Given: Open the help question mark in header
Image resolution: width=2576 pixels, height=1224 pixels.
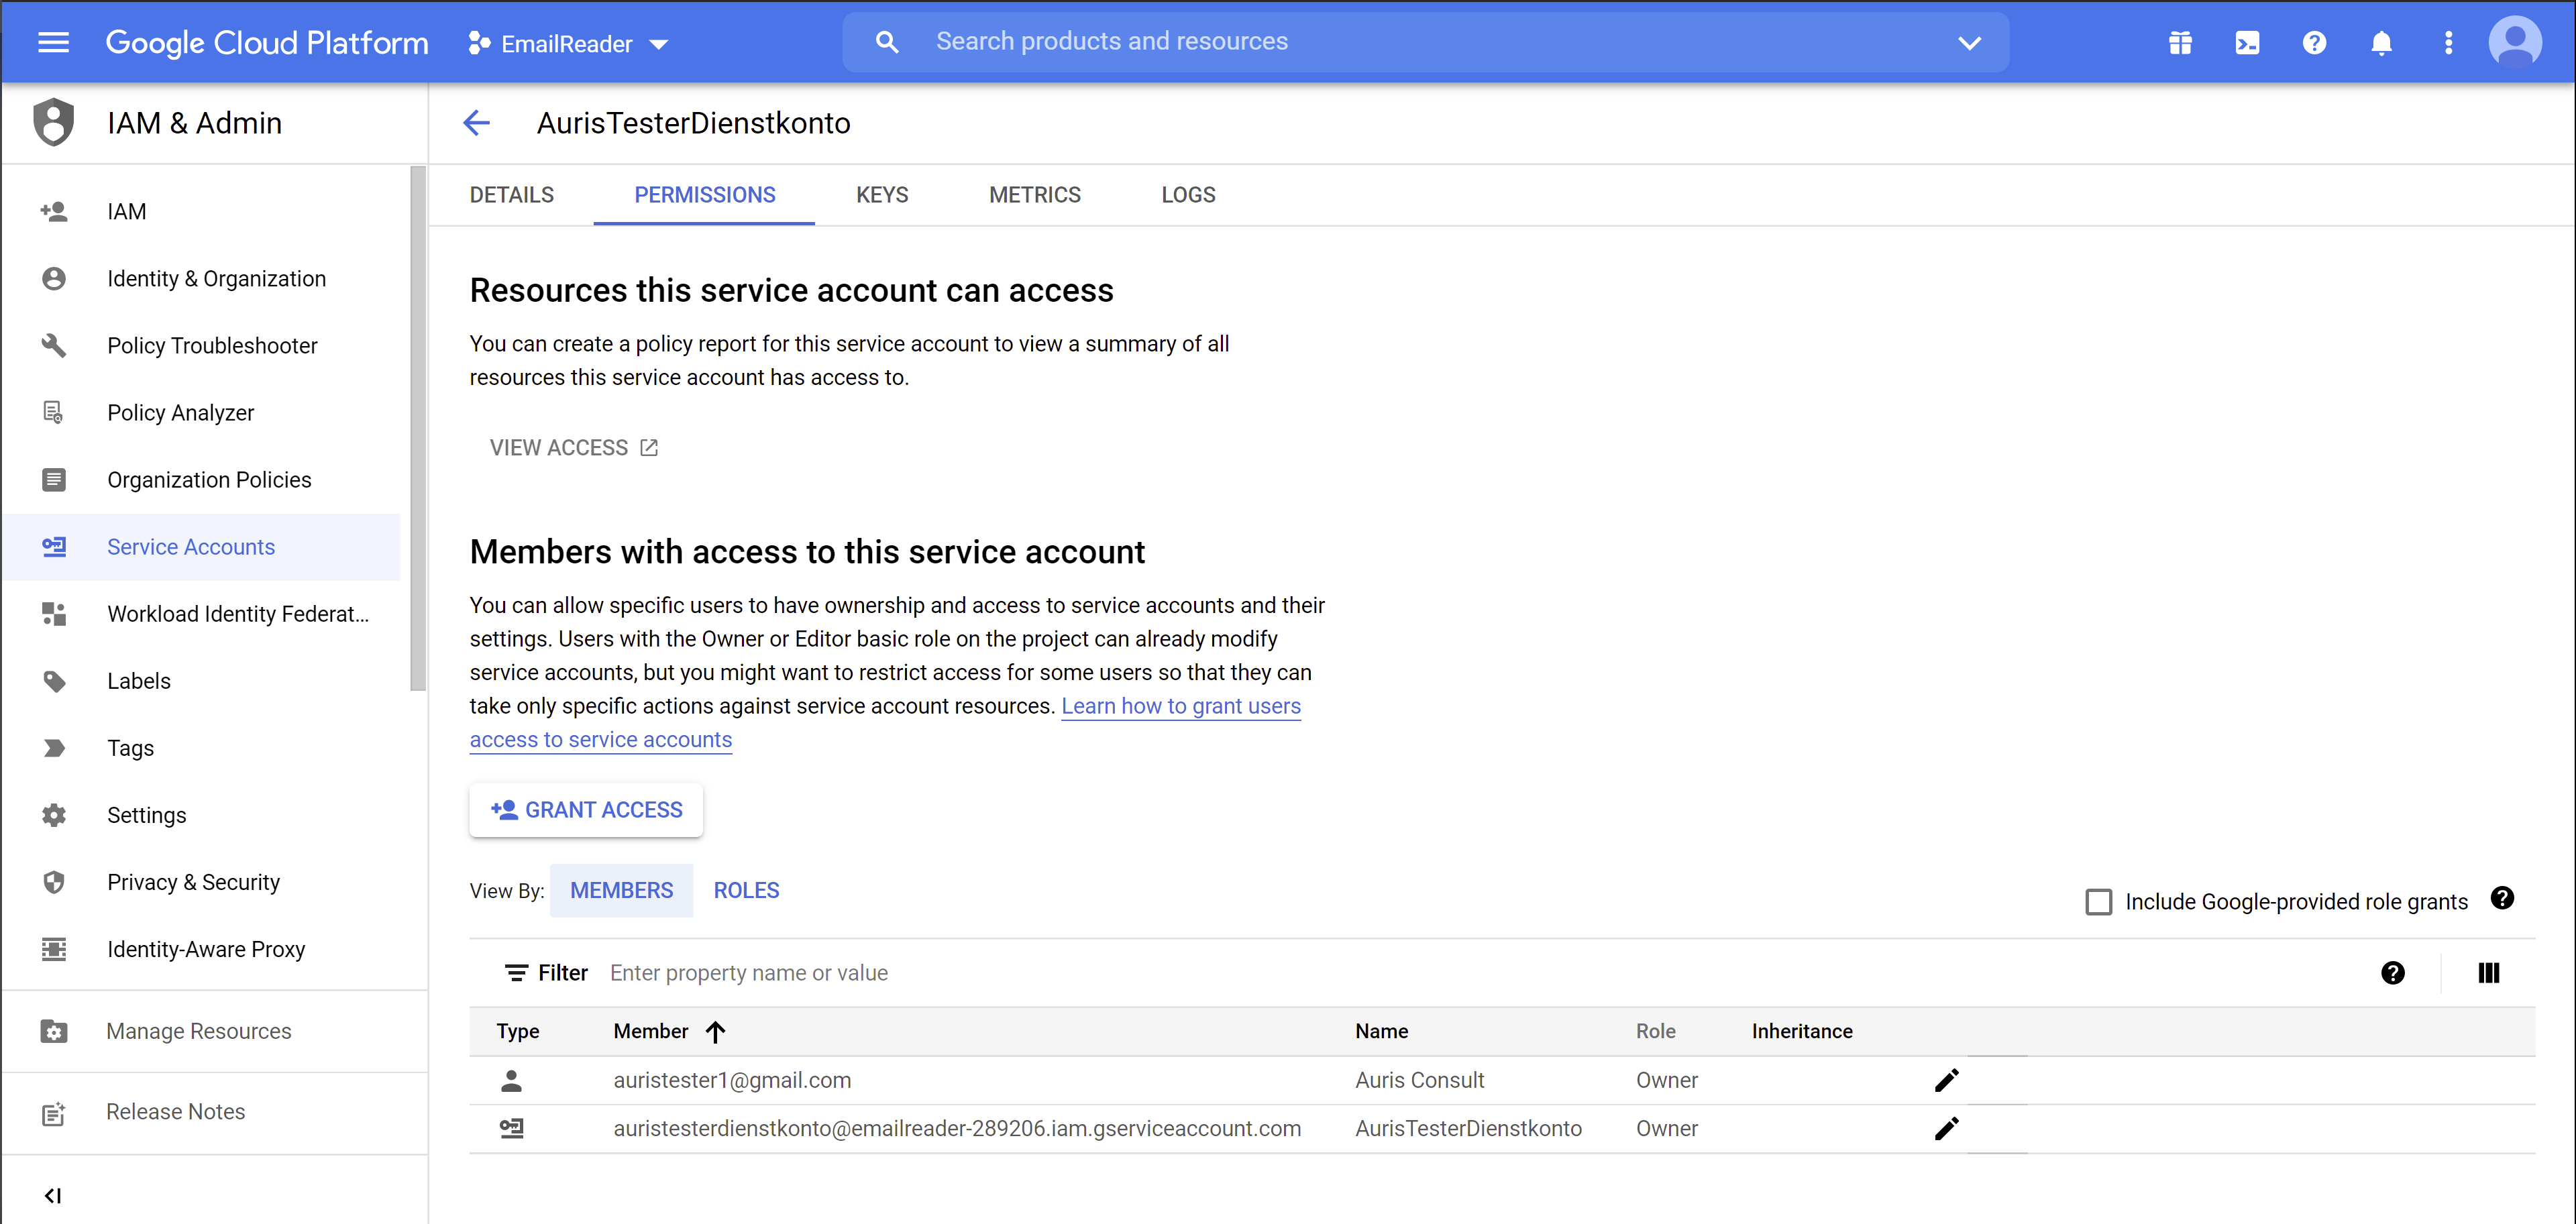Looking at the screenshot, I should click(x=2314, y=43).
